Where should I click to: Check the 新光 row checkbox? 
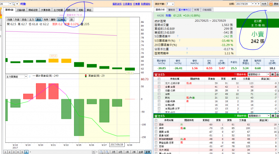(159, 98)
